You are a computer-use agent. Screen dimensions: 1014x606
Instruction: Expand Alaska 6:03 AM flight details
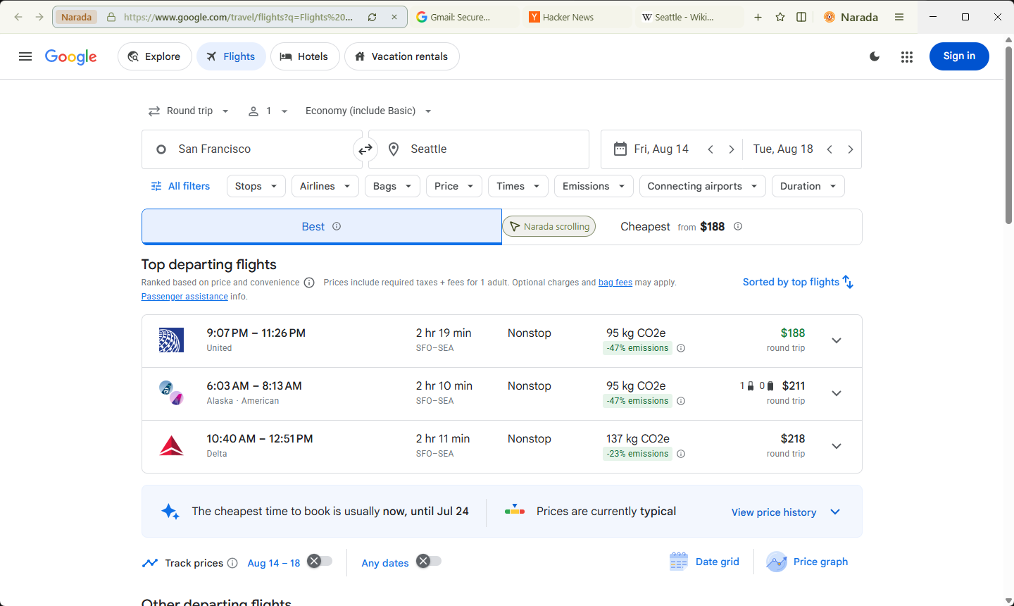837,393
